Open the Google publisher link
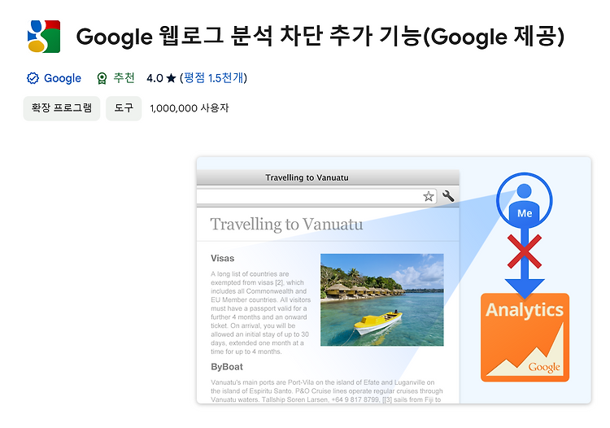Screen dimensions: 610x428 [63, 78]
